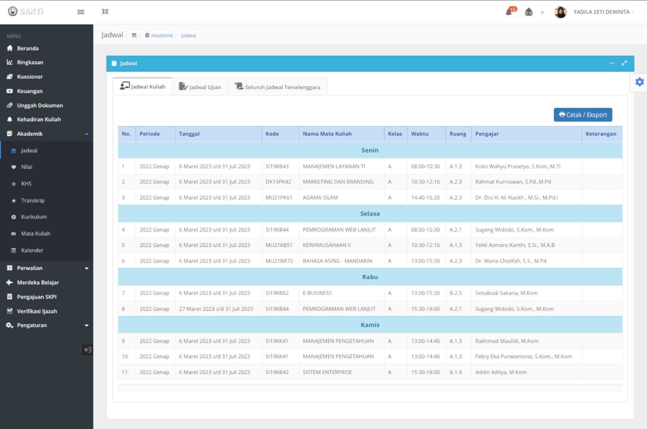The height and width of the screenshot is (429, 647).
Task: Collapse the menu using the bottom arrow button
Action: click(87, 350)
